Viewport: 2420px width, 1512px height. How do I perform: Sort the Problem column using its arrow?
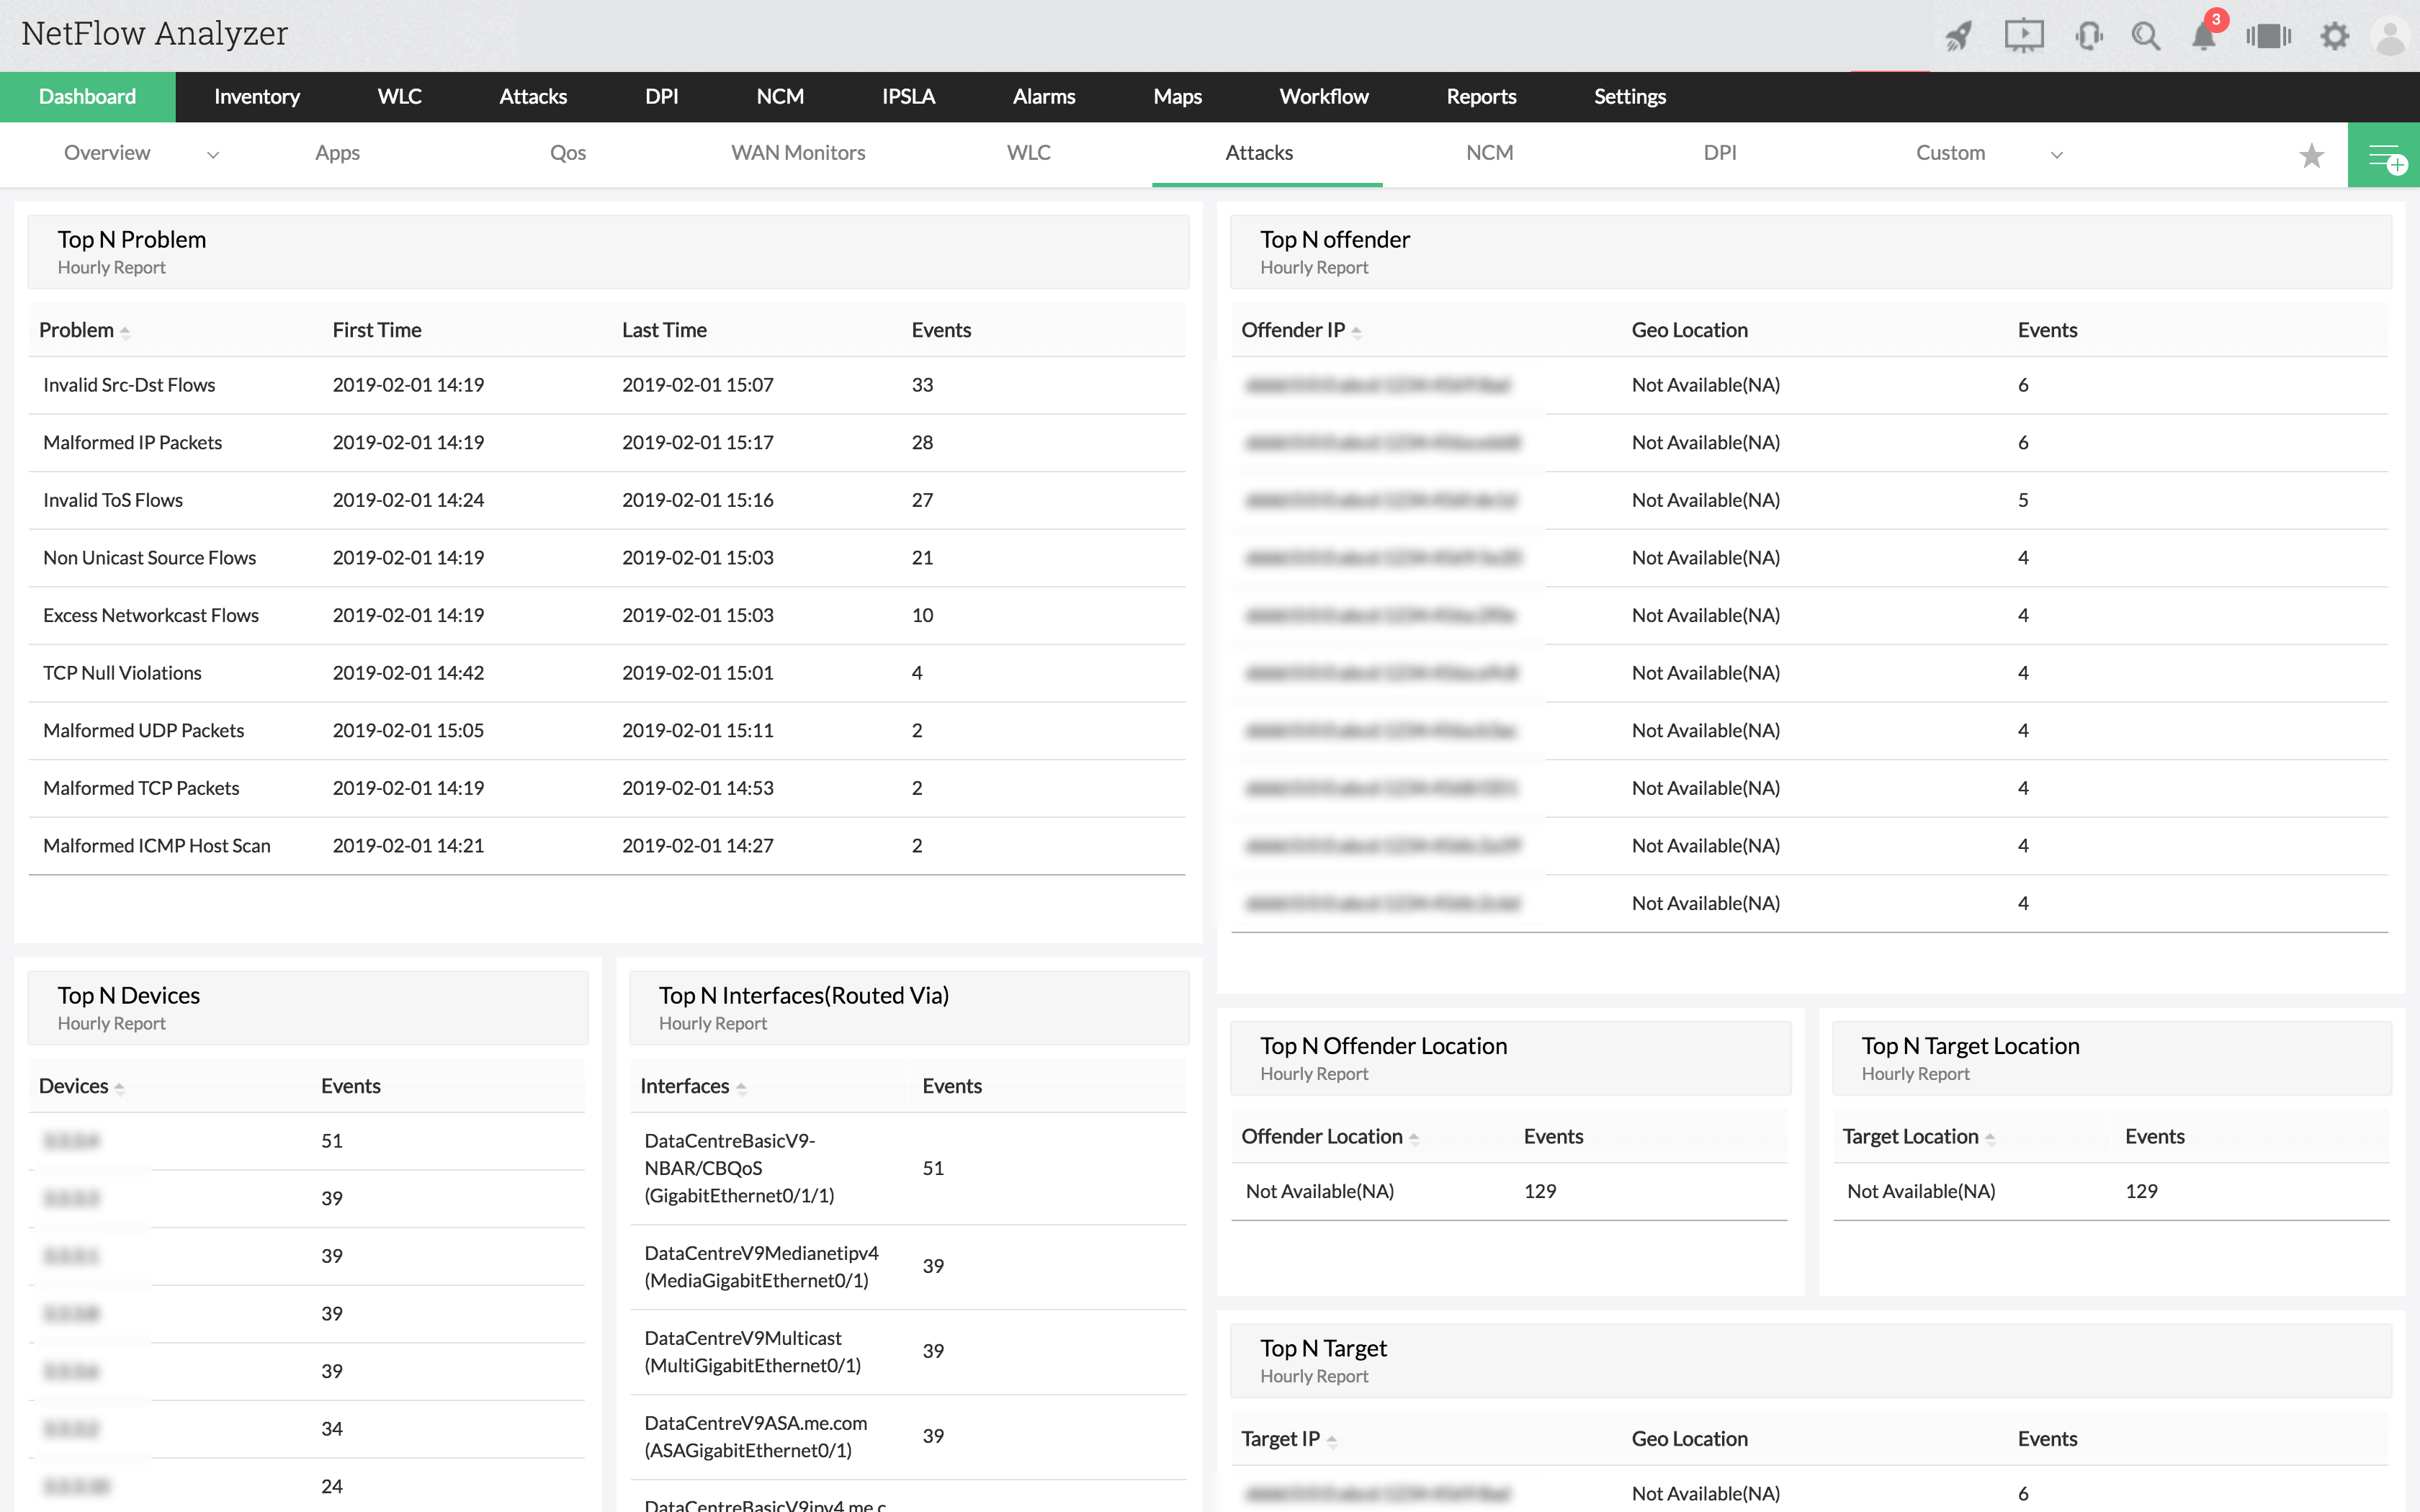point(125,332)
